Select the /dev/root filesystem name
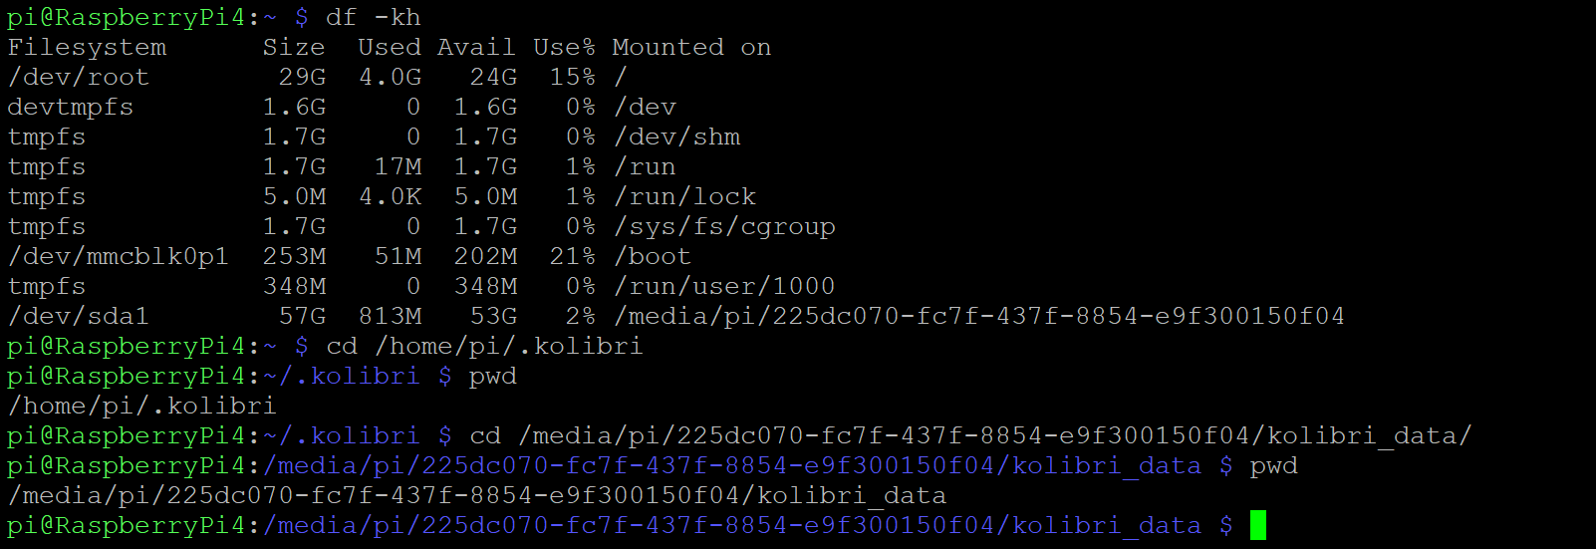The height and width of the screenshot is (549, 1596). click(78, 77)
